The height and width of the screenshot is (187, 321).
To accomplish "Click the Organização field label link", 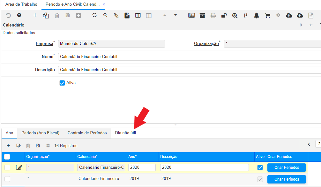I will (206, 44).
